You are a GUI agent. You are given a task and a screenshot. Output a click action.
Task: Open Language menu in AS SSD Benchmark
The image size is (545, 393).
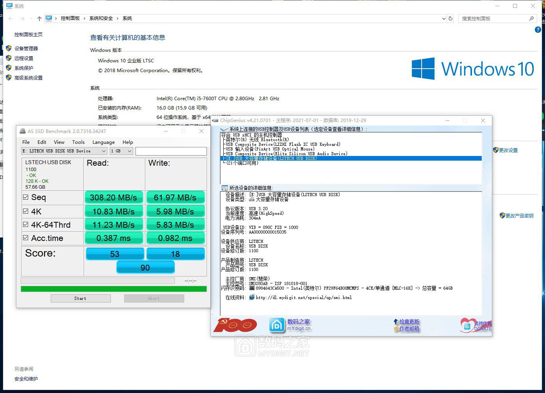[x=103, y=142]
